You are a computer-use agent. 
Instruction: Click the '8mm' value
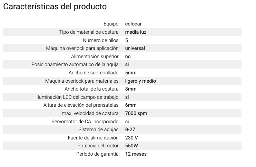(131, 89)
